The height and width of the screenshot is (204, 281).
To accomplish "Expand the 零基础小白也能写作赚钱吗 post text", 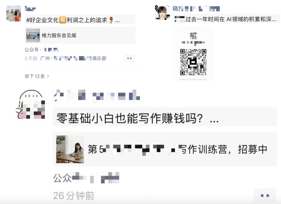I will tap(165, 117).
